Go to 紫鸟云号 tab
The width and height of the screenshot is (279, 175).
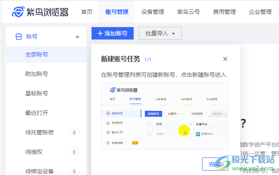(189, 12)
